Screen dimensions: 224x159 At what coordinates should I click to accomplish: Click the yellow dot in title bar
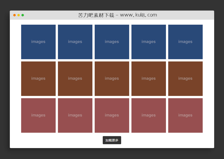coord(19,15)
